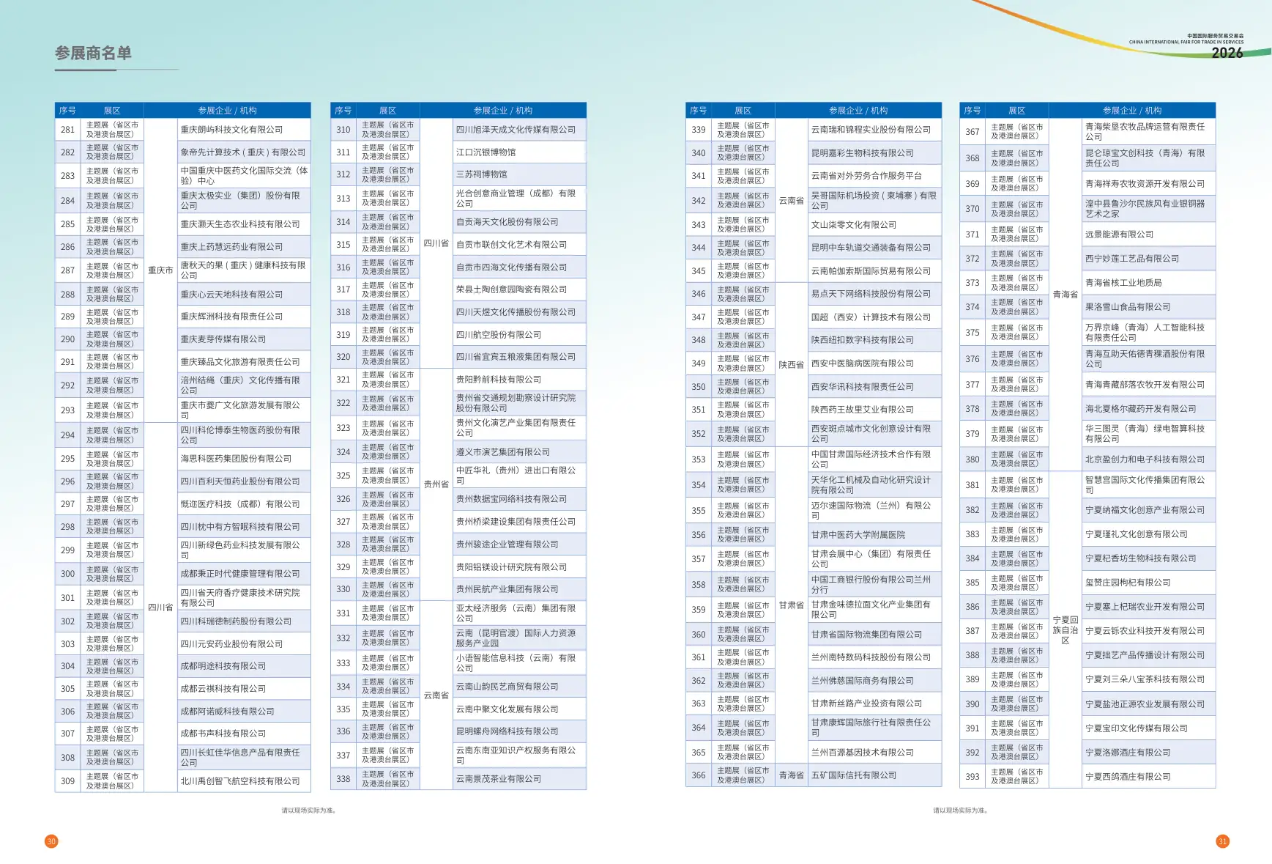Click '兰州佛慈国际商务有限公司'
The image size is (1272, 864).
coord(863,681)
